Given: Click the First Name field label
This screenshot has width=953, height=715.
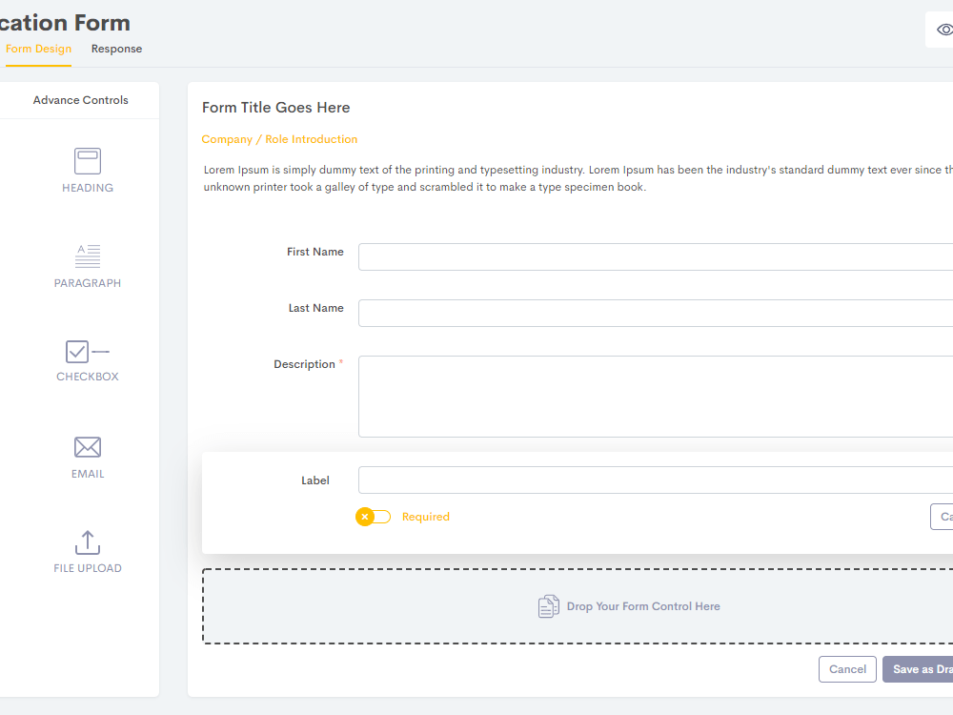Looking at the screenshot, I should 314,252.
